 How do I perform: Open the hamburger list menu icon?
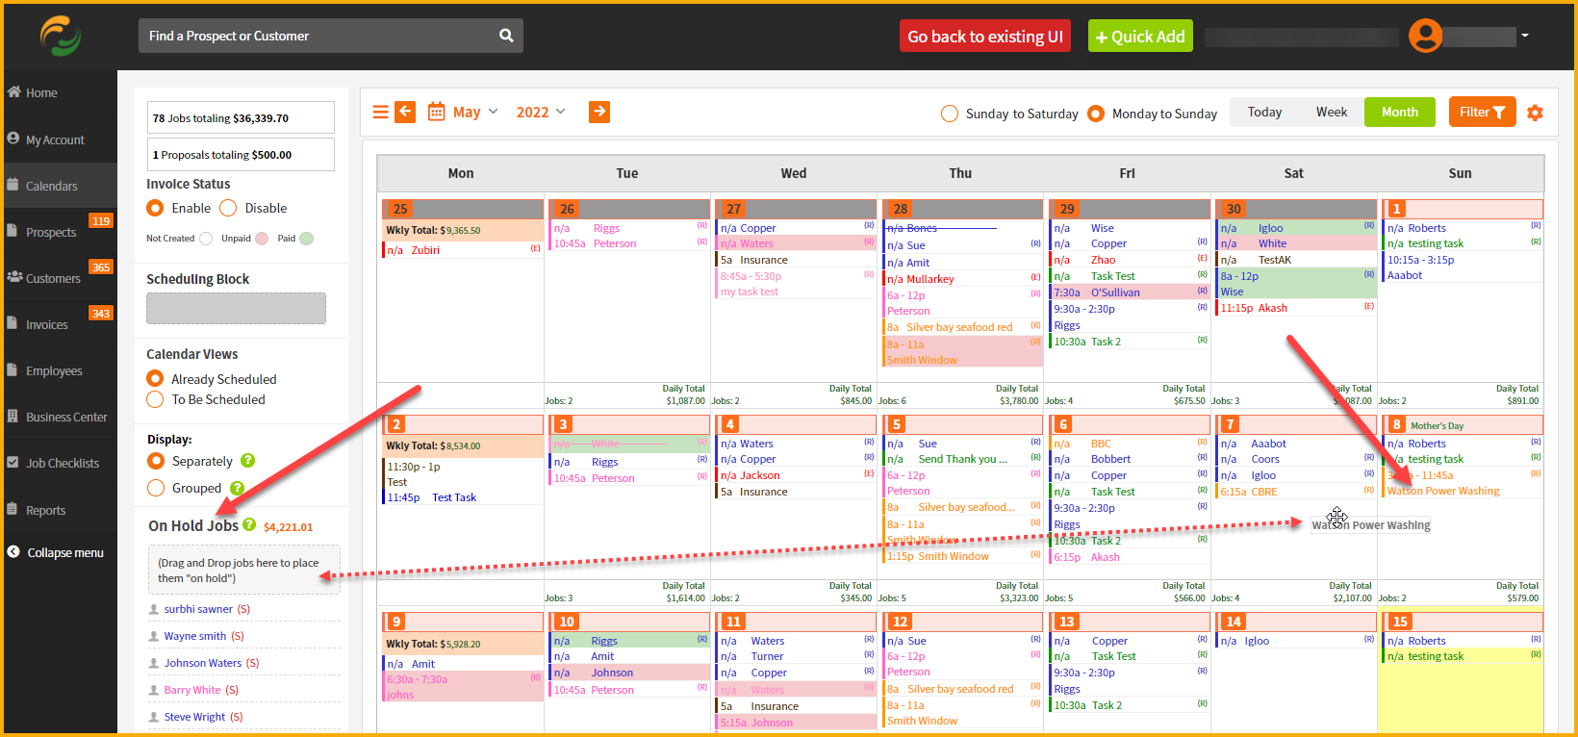click(381, 113)
